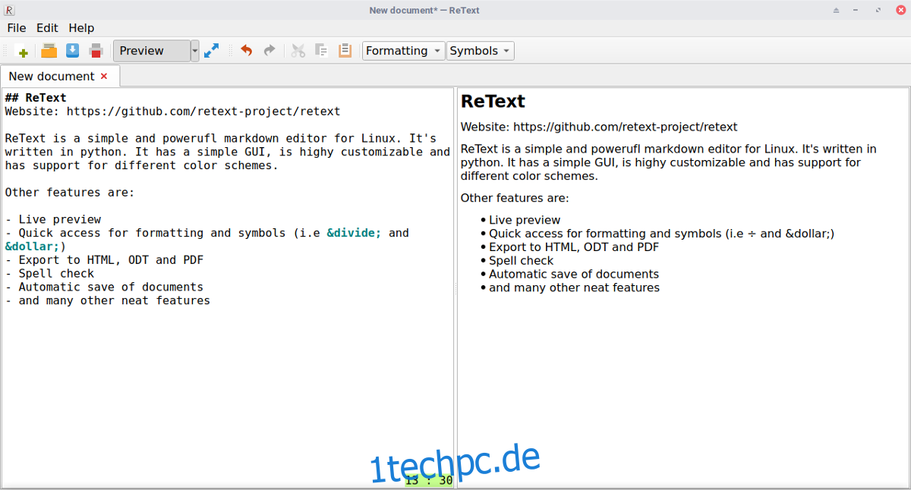The width and height of the screenshot is (911, 490).
Task: Open the File menu
Action: (17, 28)
